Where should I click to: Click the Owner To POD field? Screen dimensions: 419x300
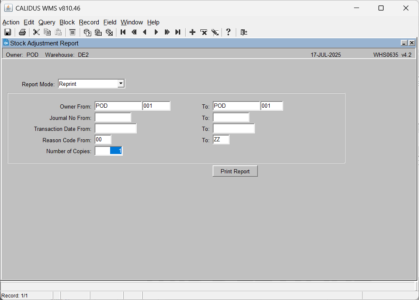(236, 106)
